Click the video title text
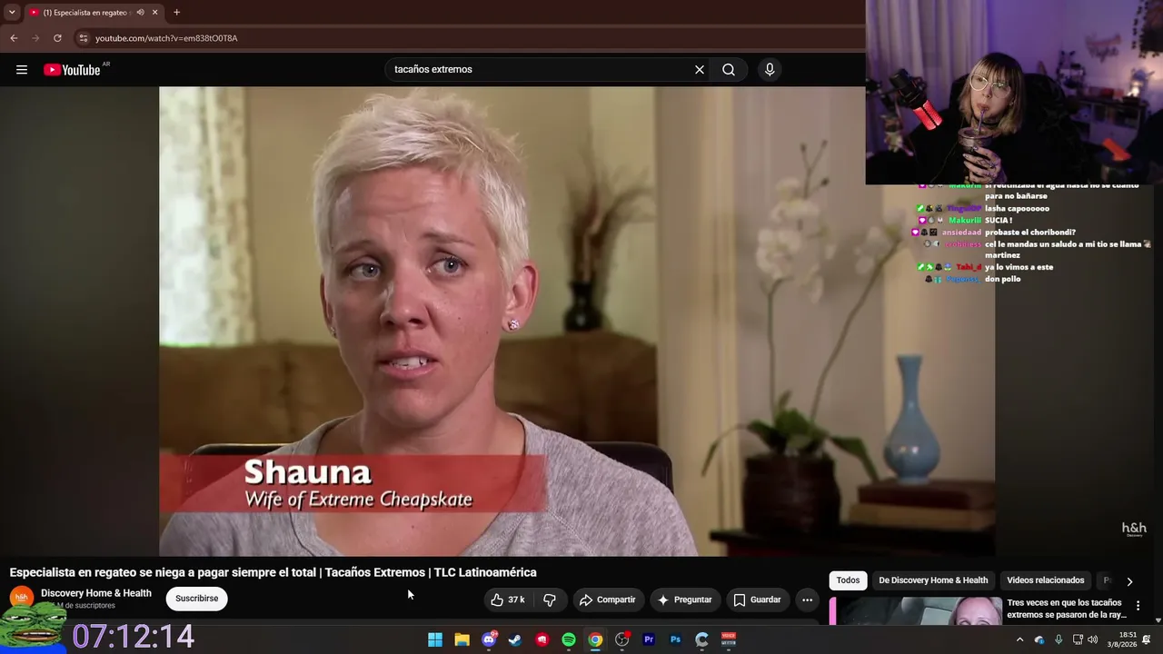The image size is (1163, 654). coord(273,572)
